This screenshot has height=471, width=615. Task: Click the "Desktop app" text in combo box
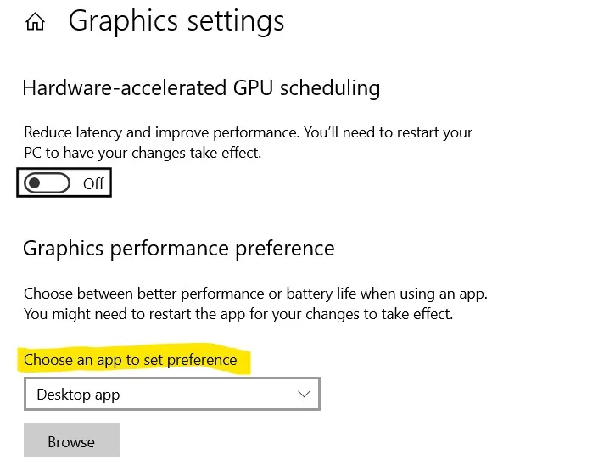78,395
